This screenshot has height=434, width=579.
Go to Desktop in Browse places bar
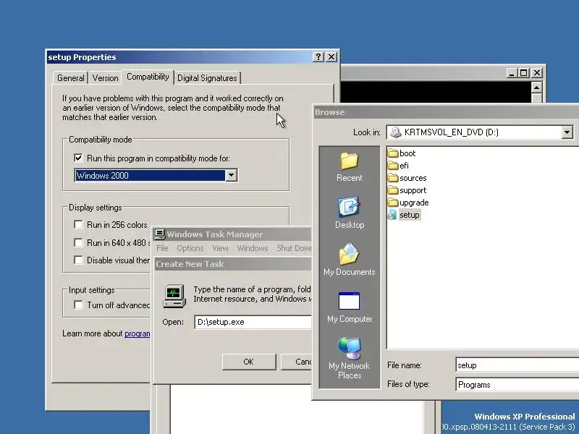coord(350,213)
